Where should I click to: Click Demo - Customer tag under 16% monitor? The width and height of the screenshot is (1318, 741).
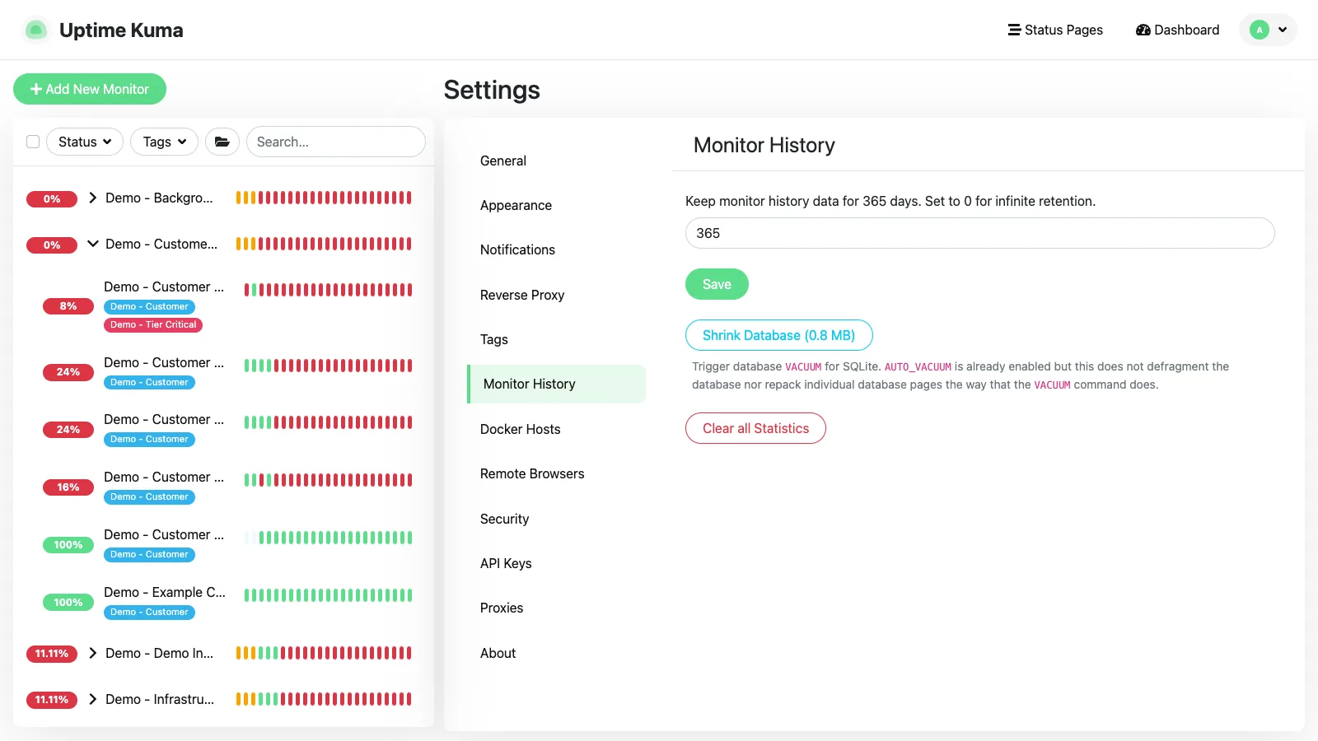[x=149, y=496]
